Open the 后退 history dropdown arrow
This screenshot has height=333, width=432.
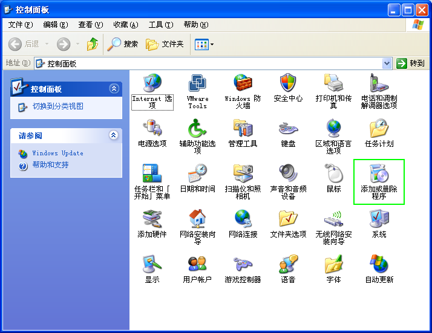point(47,44)
